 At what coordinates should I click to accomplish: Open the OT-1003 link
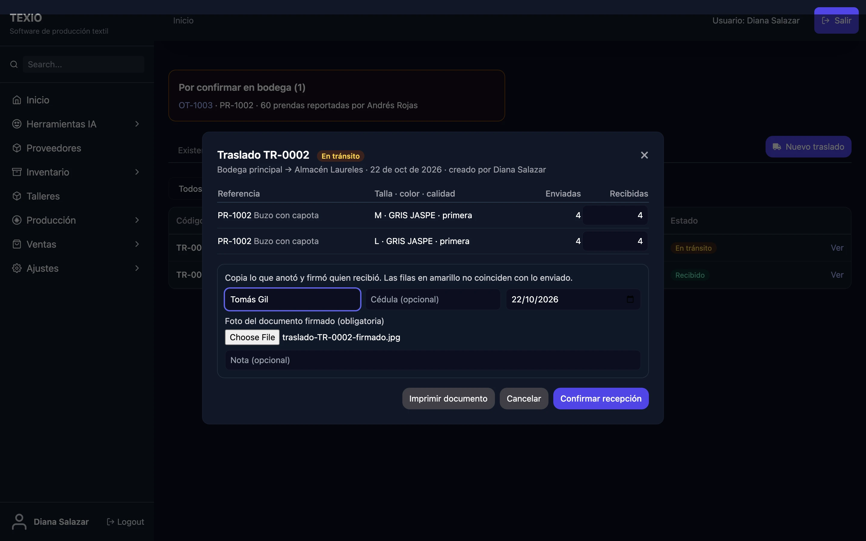coord(195,105)
